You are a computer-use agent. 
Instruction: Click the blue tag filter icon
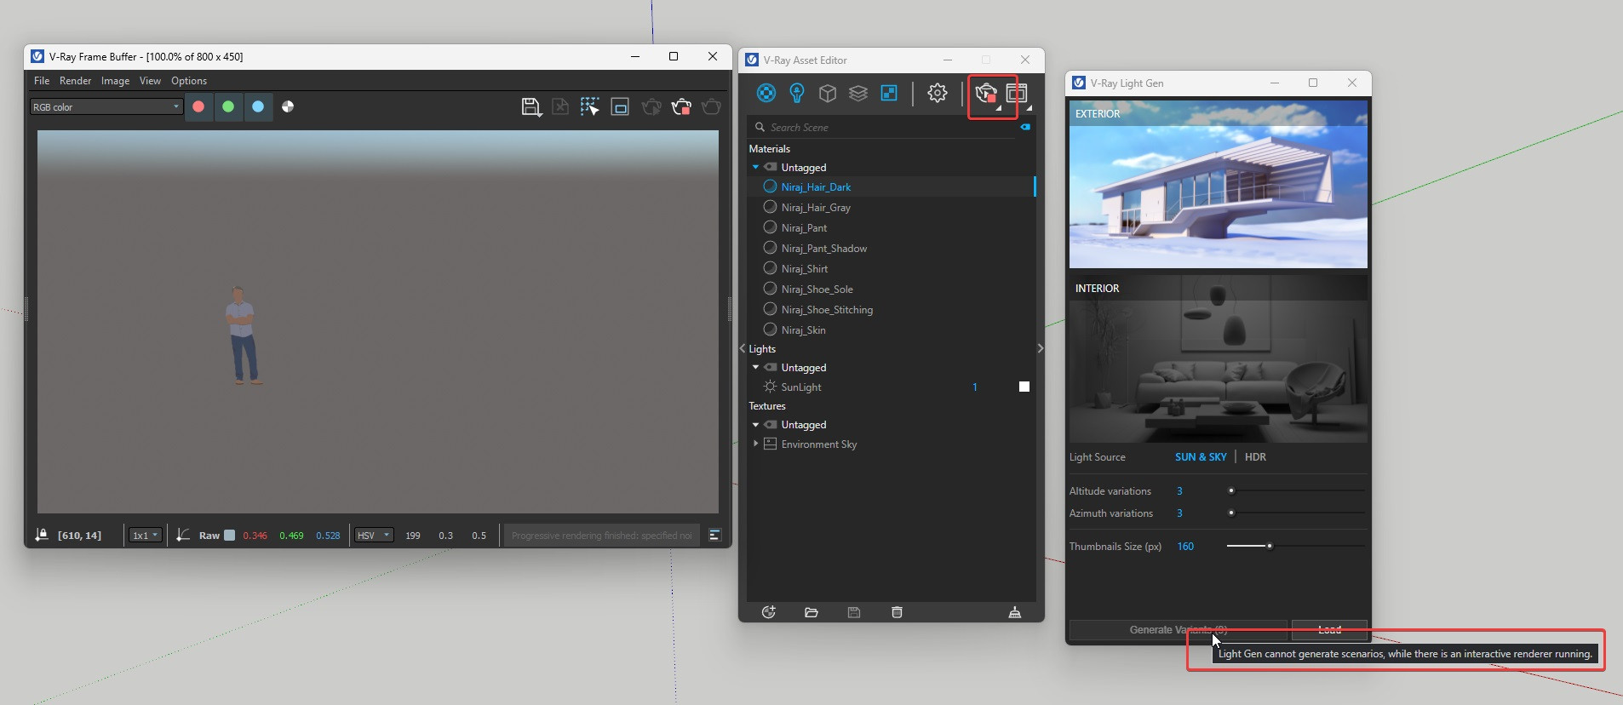click(1025, 127)
